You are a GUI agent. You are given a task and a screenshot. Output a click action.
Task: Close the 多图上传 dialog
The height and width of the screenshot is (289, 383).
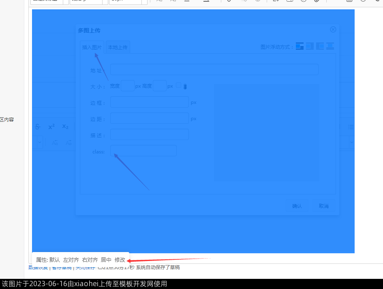pyautogui.click(x=333, y=30)
